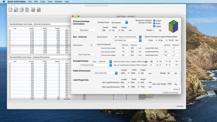Open the View menu

pos(50,1)
